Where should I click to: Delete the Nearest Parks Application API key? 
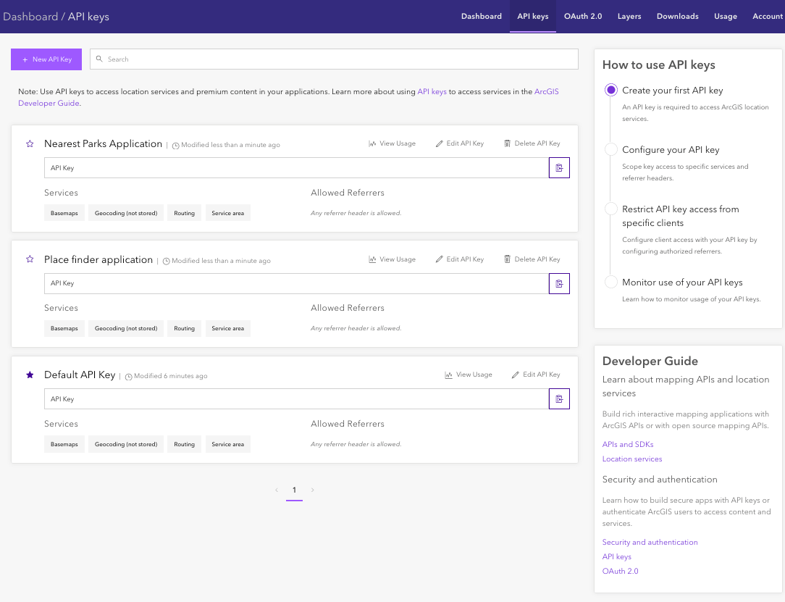(532, 143)
